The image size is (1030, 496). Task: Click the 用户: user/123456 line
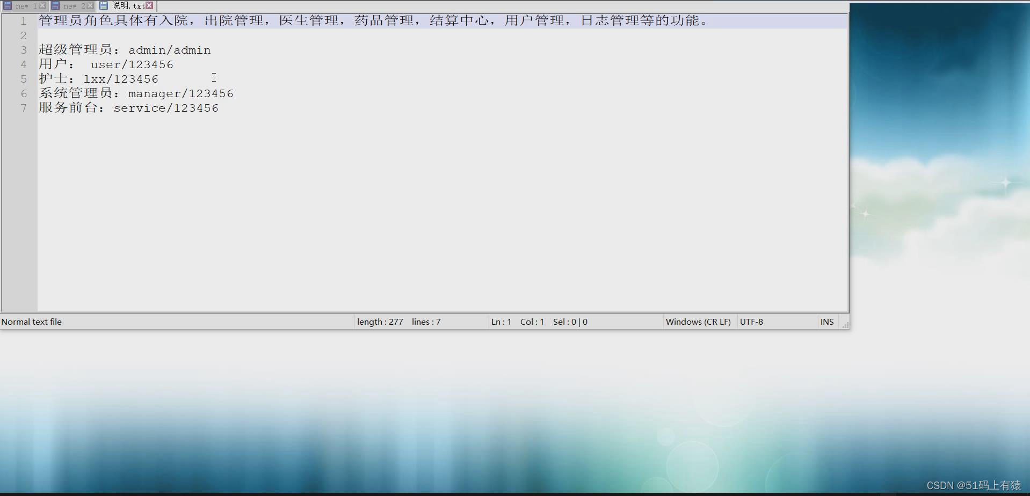[106, 64]
